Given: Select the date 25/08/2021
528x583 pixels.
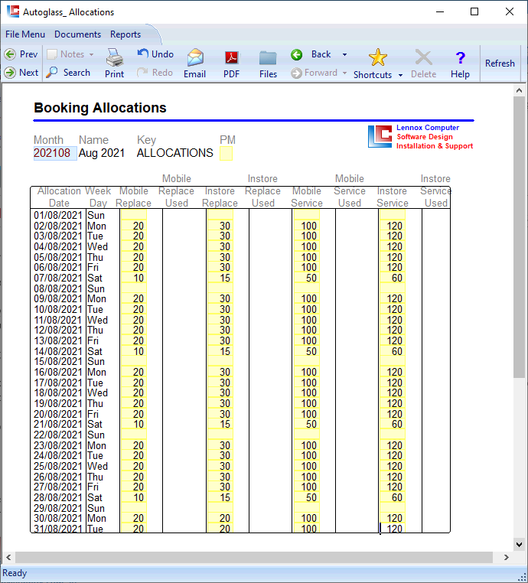Looking at the screenshot, I should pyautogui.click(x=58, y=466).
